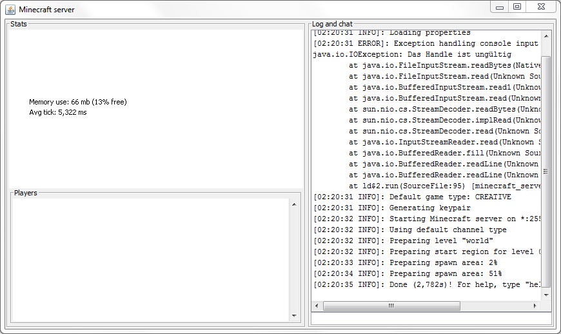Click the 'ld$2.run(SourceFile:95)' stack trace line
The height and width of the screenshot is (334, 561).
tap(444, 186)
